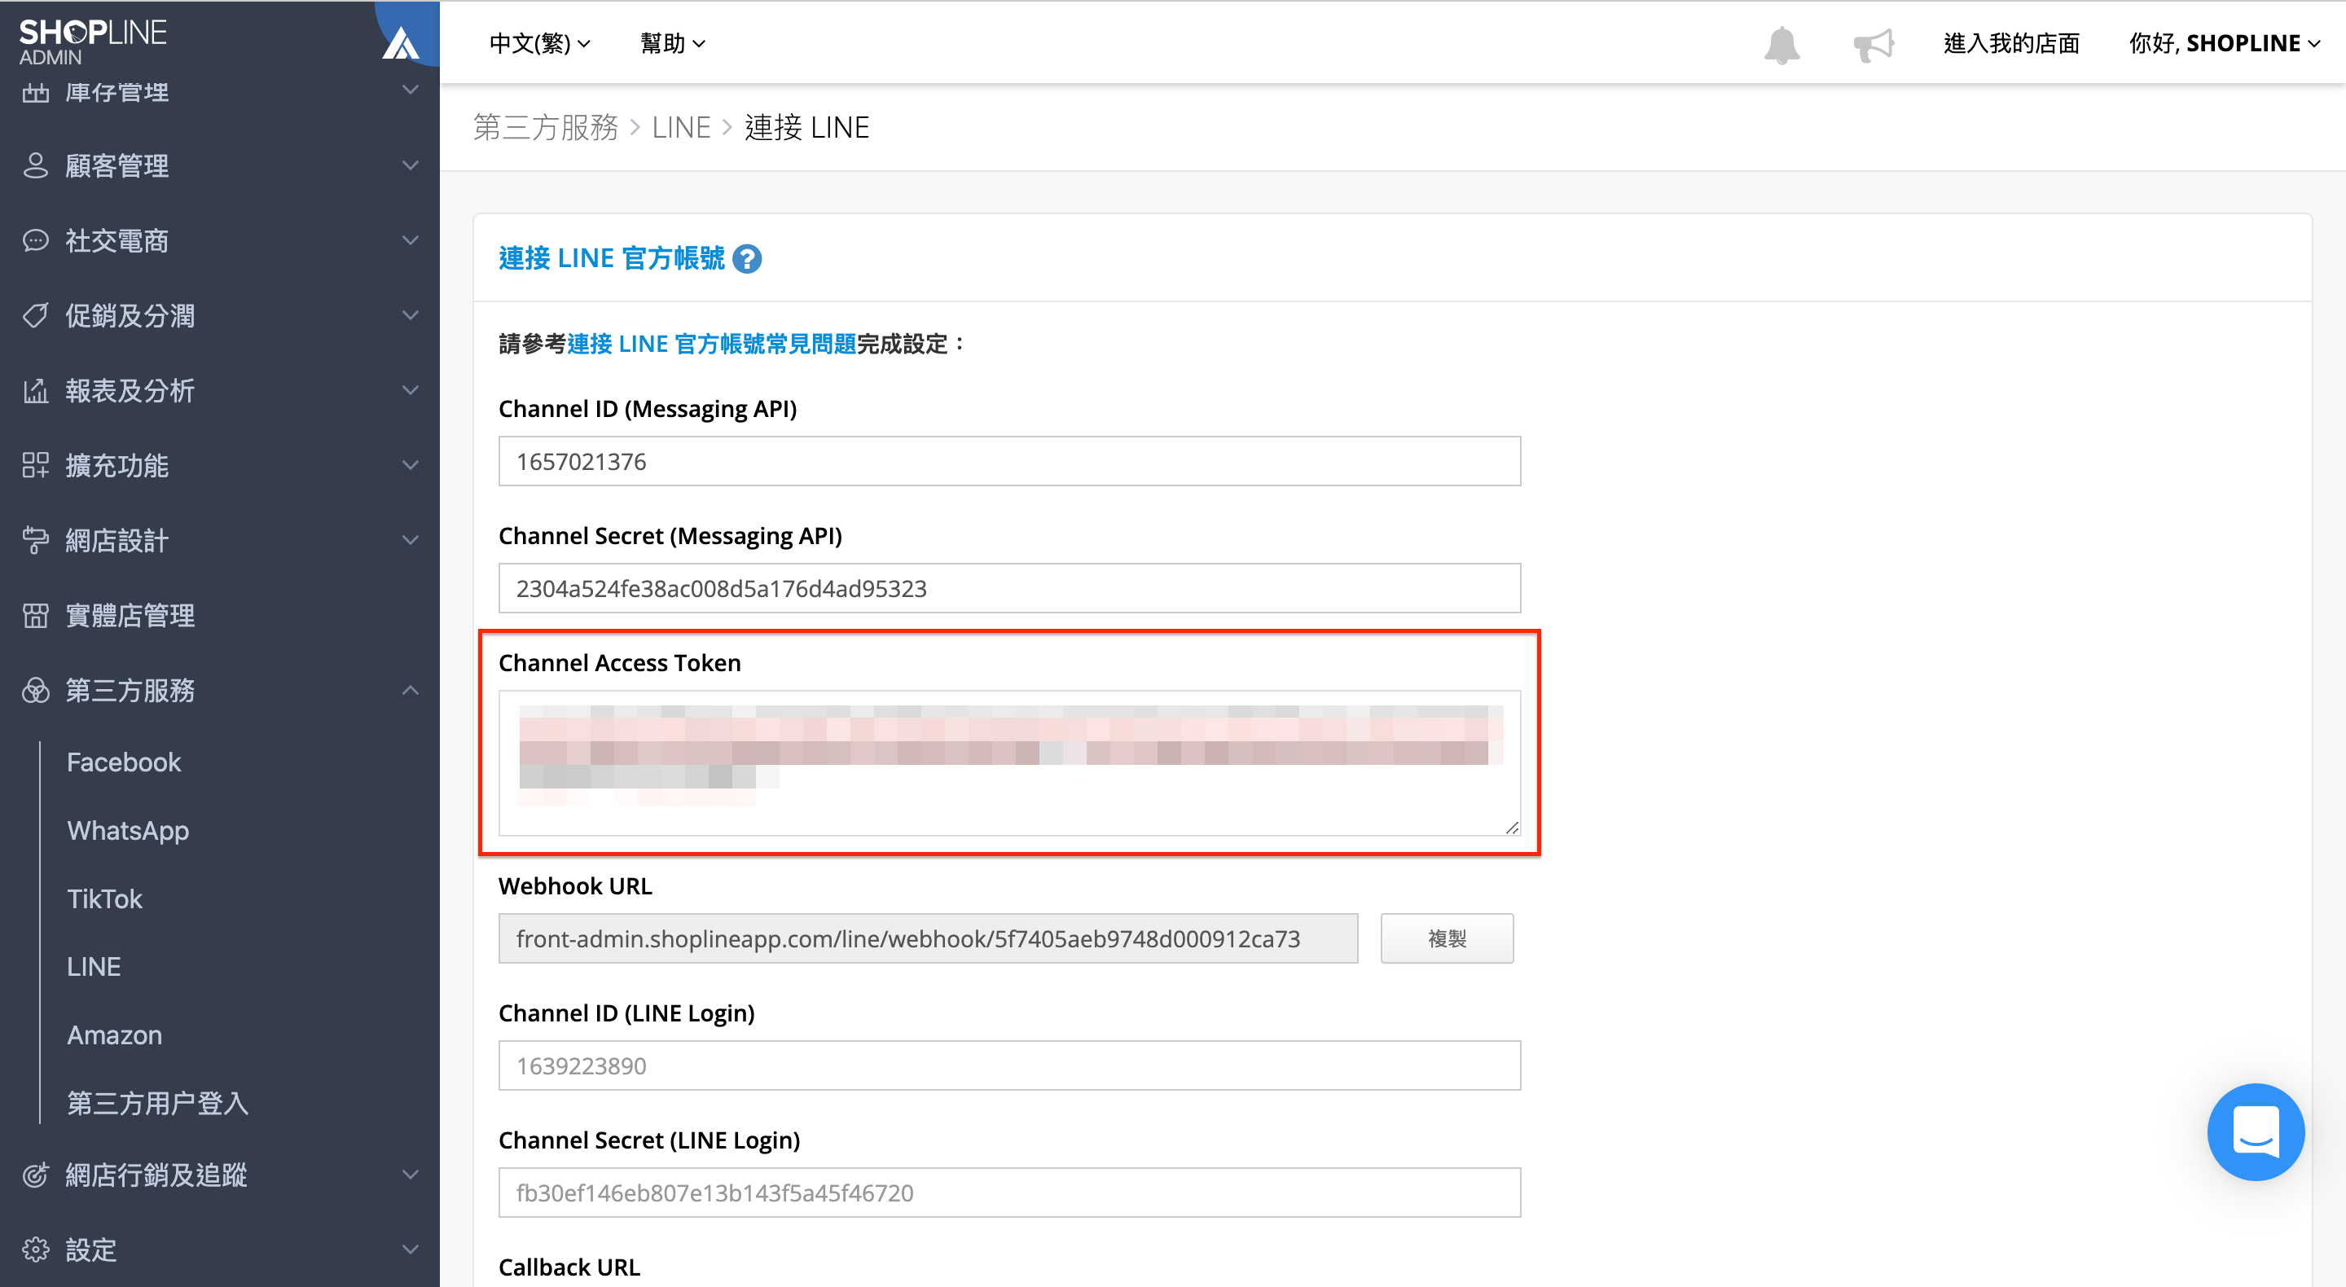This screenshot has width=2346, height=1287.
Task: Open the 你好, SHOPLINE account menu
Action: (x=2225, y=44)
